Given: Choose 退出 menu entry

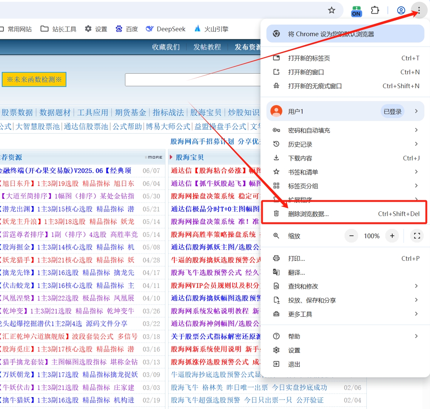Looking at the screenshot, I should point(345,364).
